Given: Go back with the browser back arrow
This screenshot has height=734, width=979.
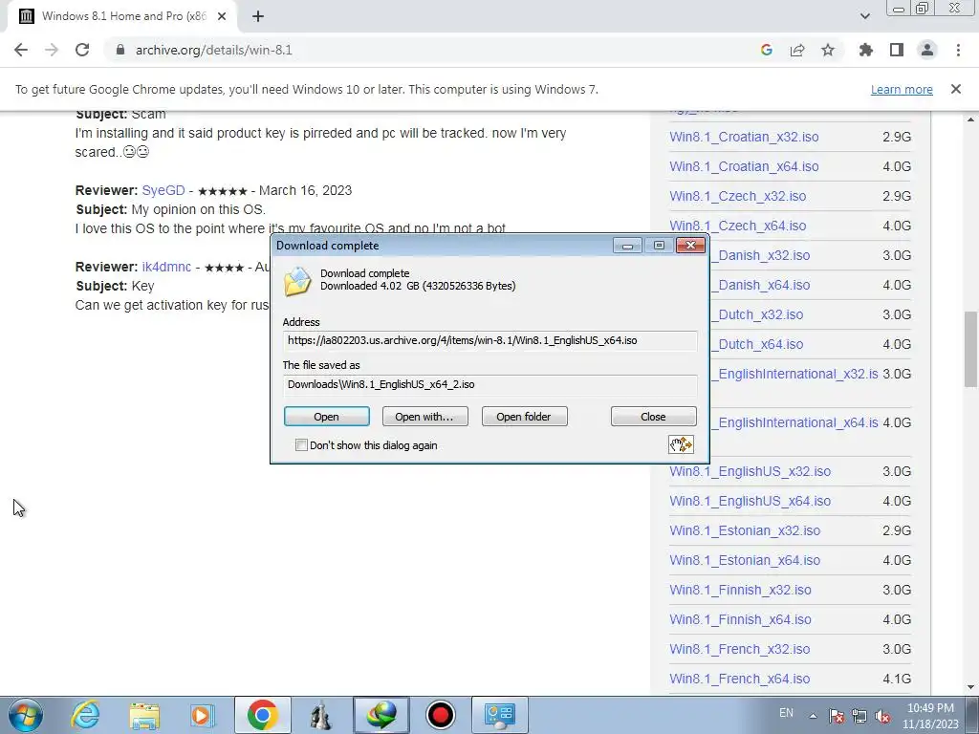Looking at the screenshot, I should pos(21,50).
